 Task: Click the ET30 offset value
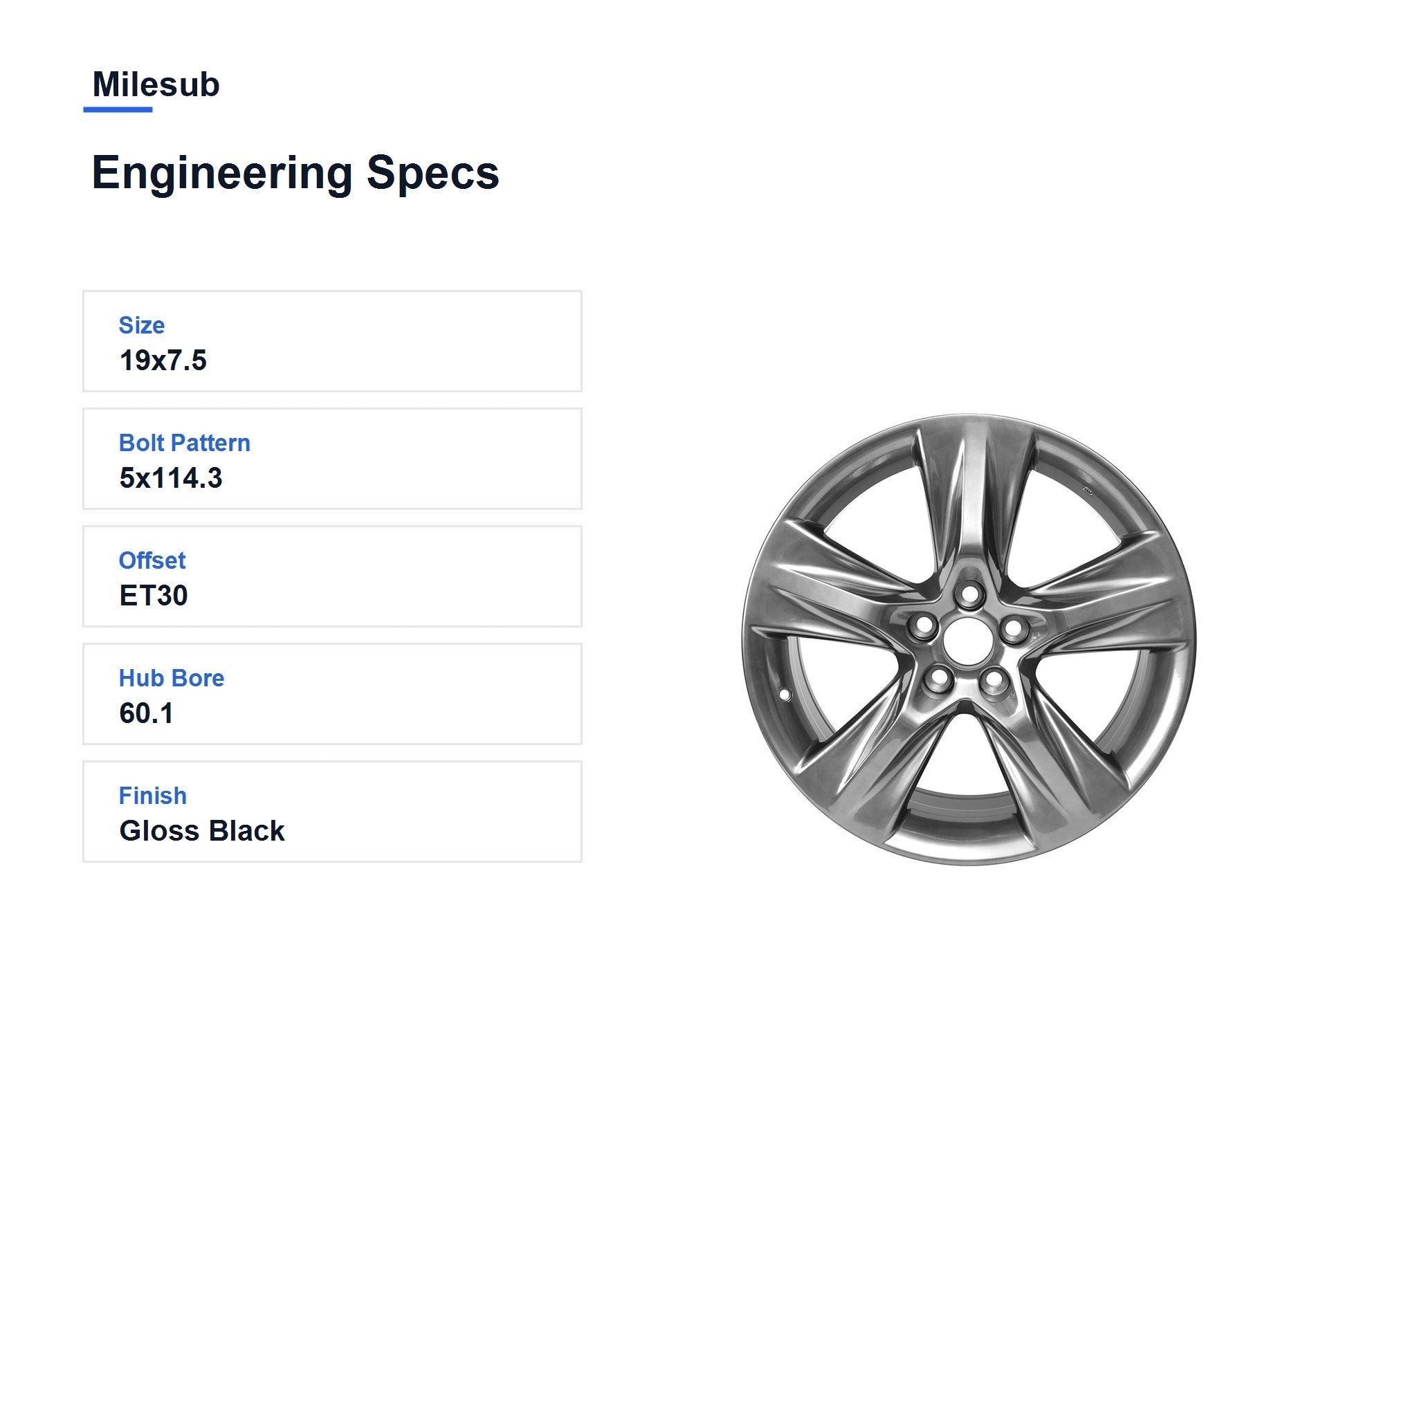[154, 596]
